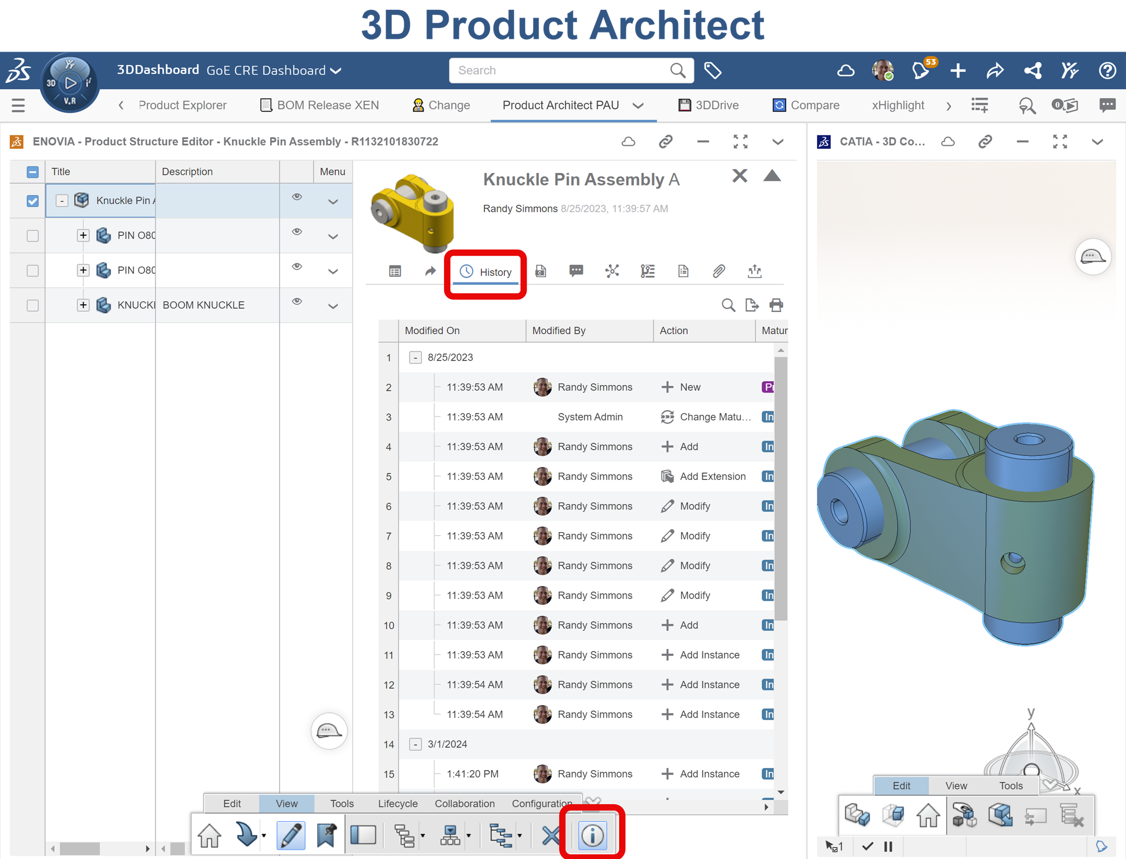Click the print icon above the history list
Image resolution: width=1126 pixels, height=859 pixels.
coord(776,305)
